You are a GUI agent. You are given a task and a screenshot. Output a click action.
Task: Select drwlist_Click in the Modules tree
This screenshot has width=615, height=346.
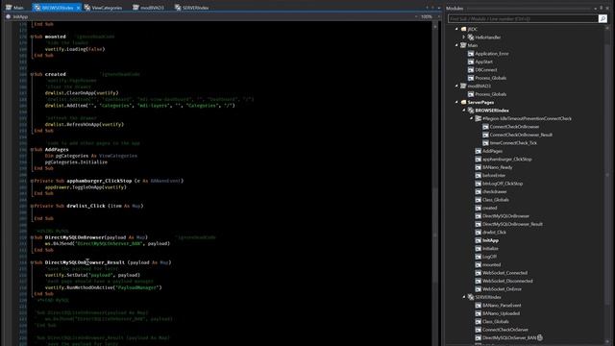point(494,233)
